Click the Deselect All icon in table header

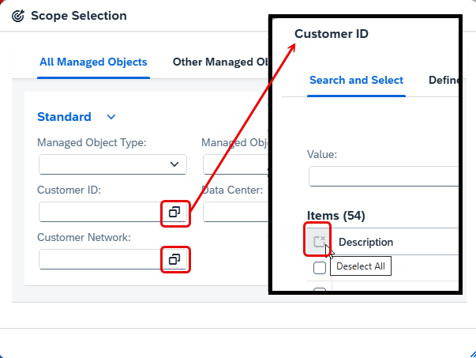319,242
